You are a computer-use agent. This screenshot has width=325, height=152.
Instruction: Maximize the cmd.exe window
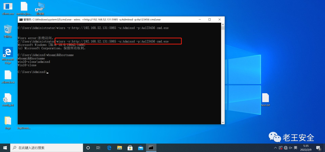click(209, 20)
